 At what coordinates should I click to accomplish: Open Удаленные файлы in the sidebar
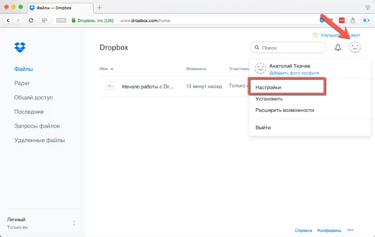(x=39, y=140)
